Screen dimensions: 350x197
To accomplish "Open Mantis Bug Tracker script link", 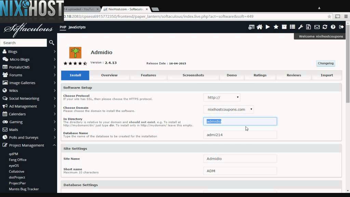I will click(24, 189).
